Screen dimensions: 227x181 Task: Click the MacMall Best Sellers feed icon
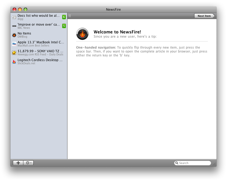point(14,44)
